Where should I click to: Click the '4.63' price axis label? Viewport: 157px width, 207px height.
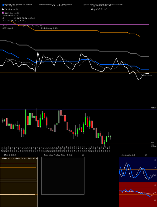click(x=152, y=143)
